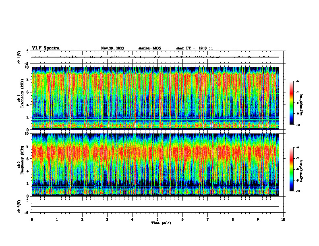The width and height of the screenshot is (319, 246).
Task: Click the "station=MOS" header label
Action: click(x=150, y=48)
